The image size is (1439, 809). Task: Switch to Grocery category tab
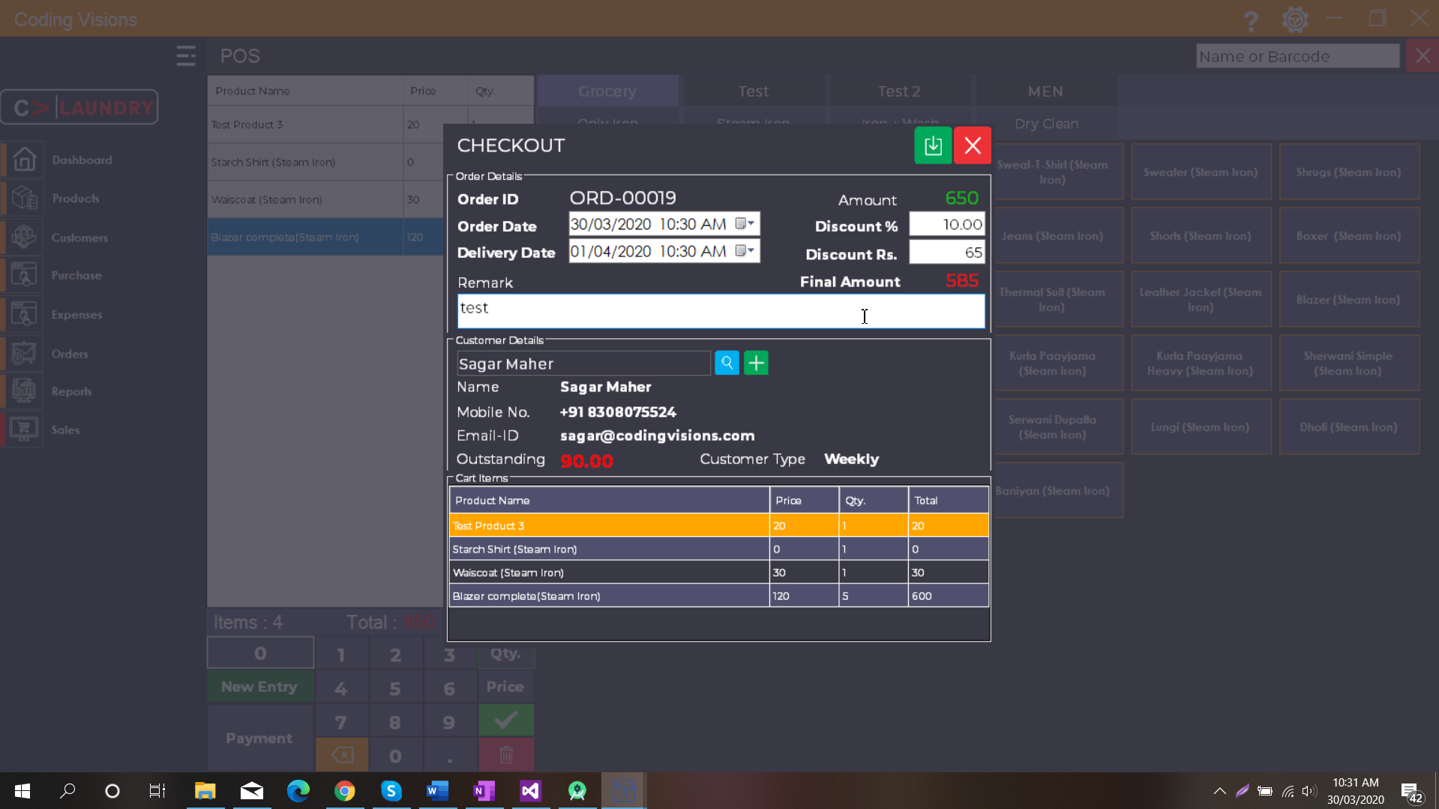point(607,91)
